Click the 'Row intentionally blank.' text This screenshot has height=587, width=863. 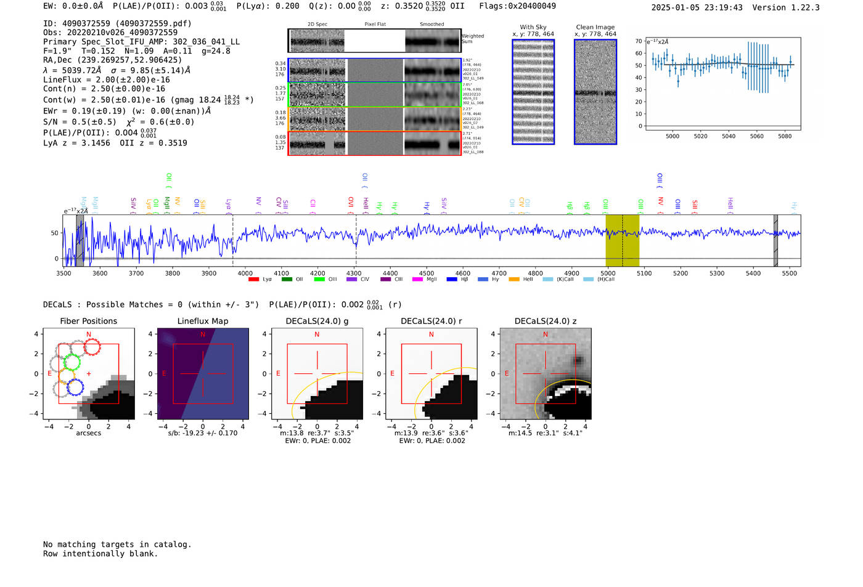100,554
